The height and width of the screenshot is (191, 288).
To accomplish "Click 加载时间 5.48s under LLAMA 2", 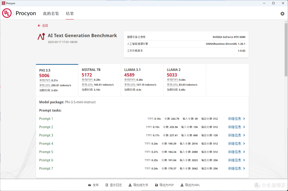I will pos(176,90).
